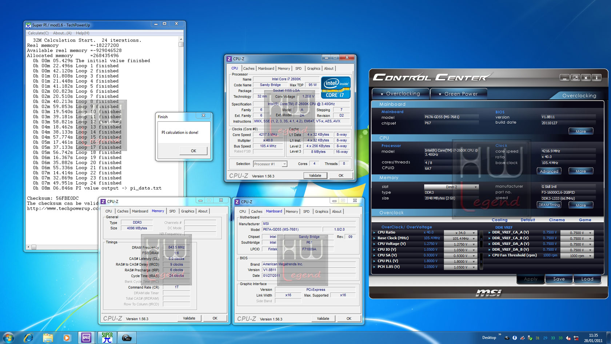Expand the Base Clock (MHz) row arrow
Viewport: 611px width, 344px height.
tap(374, 238)
